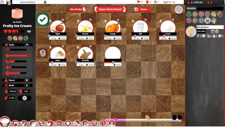Toggle star on Apple ingredient
This screenshot has width=225, height=127.
coord(63,20)
